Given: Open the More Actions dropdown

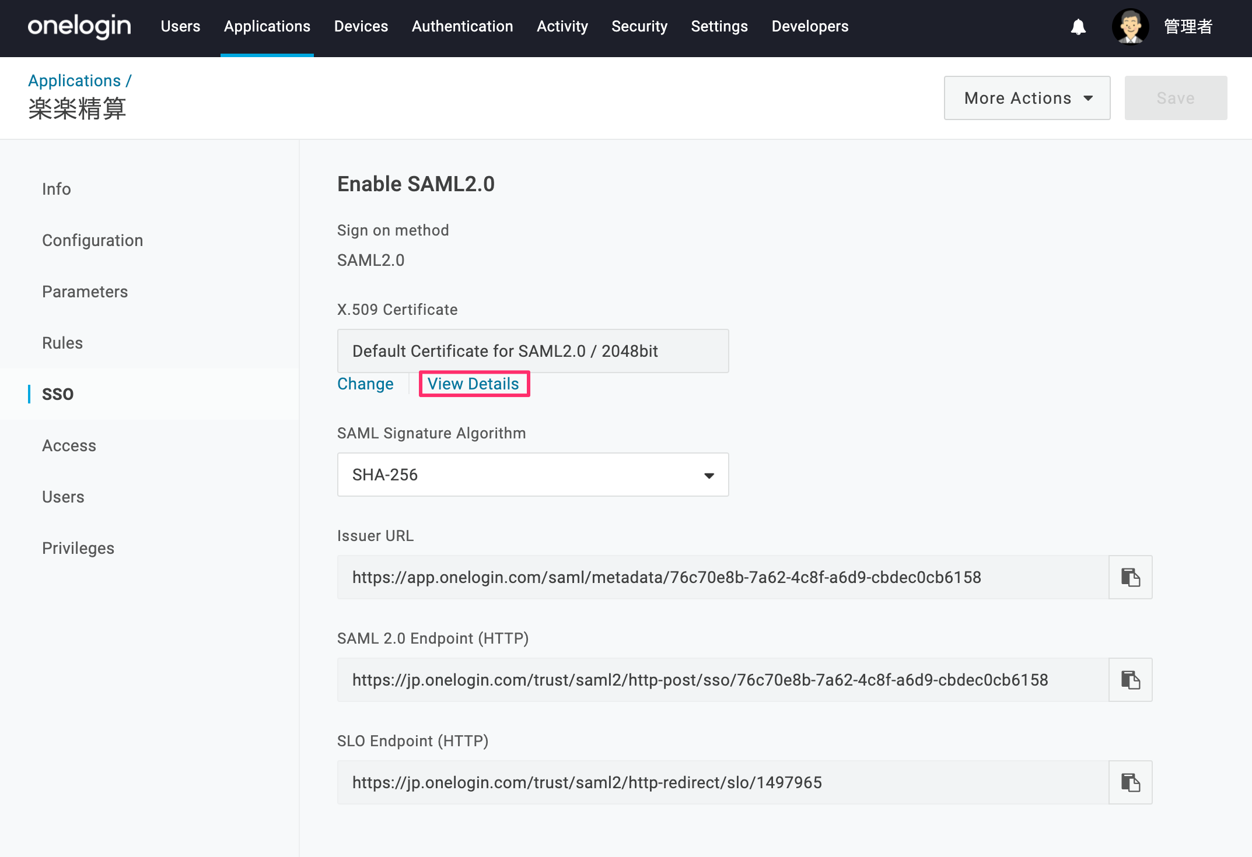Looking at the screenshot, I should click(x=1027, y=98).
